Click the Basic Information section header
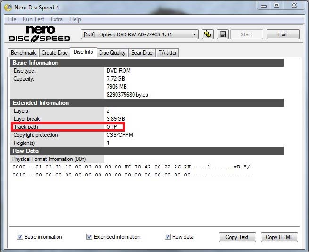 click(147, 63)
